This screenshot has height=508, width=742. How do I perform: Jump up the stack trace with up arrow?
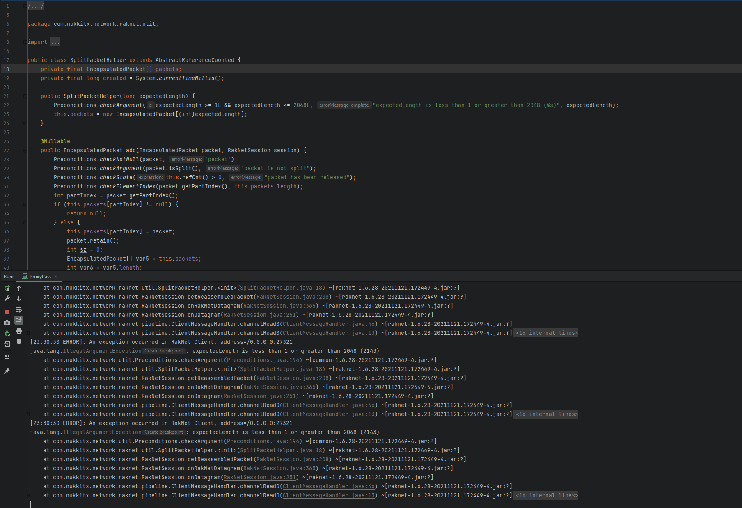[x=19, y=288]
